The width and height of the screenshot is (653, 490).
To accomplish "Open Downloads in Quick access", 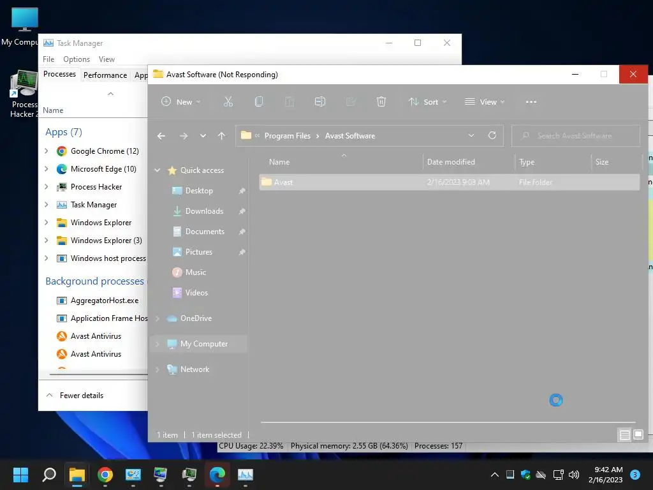I will (x=204, y=211).
